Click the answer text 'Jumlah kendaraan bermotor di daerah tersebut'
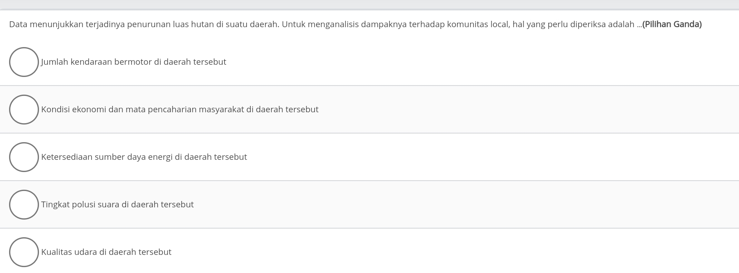This screenshot has height=273, width=739. click(x=133, y=62)
